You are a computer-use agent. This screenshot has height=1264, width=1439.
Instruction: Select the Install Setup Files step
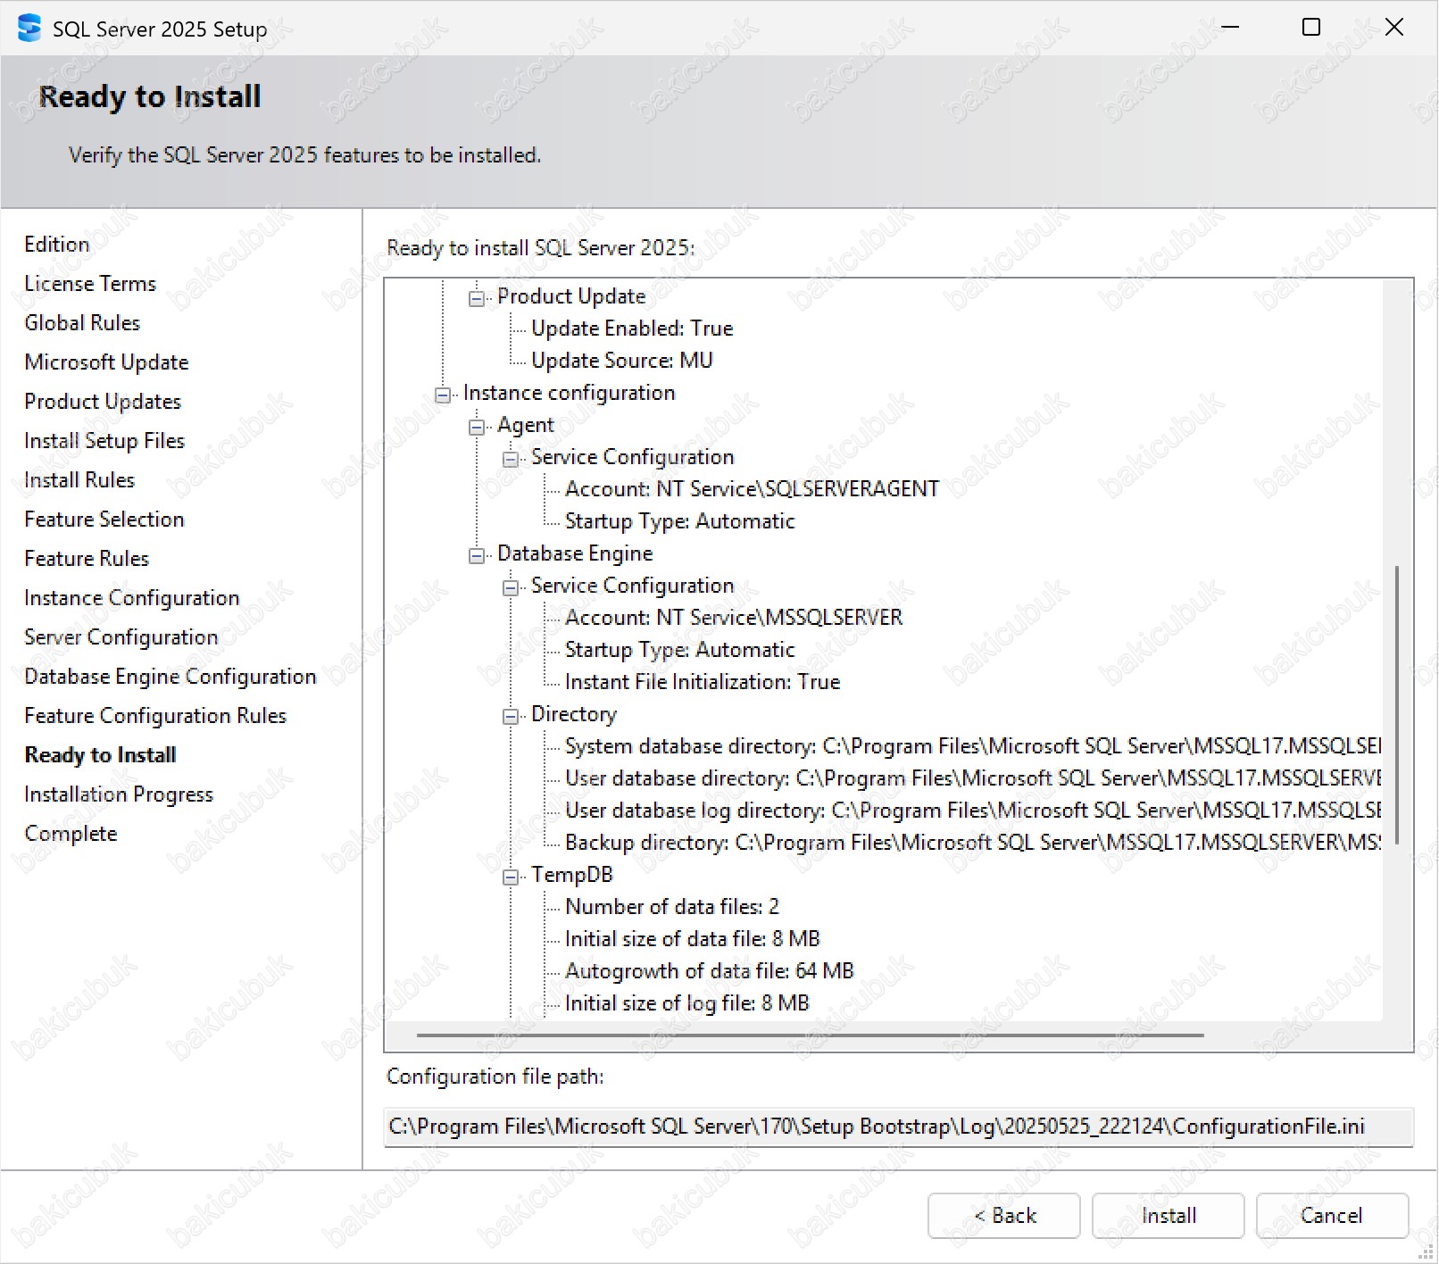(104, 441)
